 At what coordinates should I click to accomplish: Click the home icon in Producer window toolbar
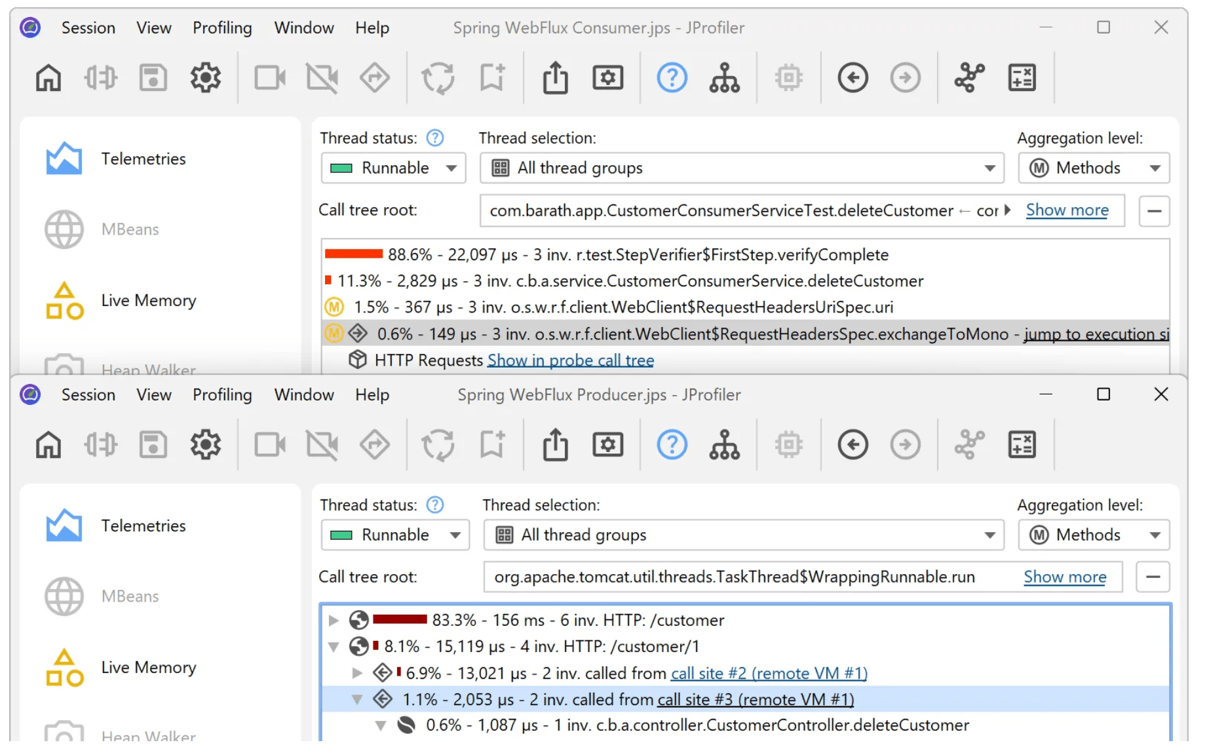[48, 445]
